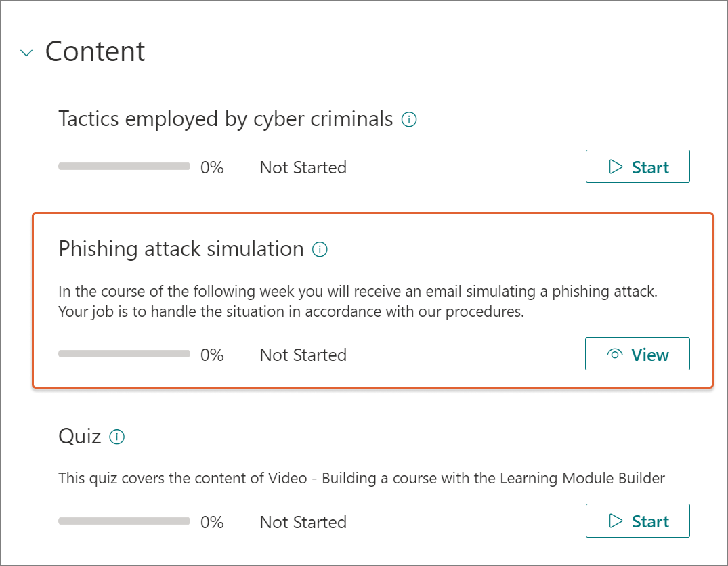This screenshot has height=566, width=728.
Task: Click the play triangle icon in Tactics Start button
Action: 615,167
